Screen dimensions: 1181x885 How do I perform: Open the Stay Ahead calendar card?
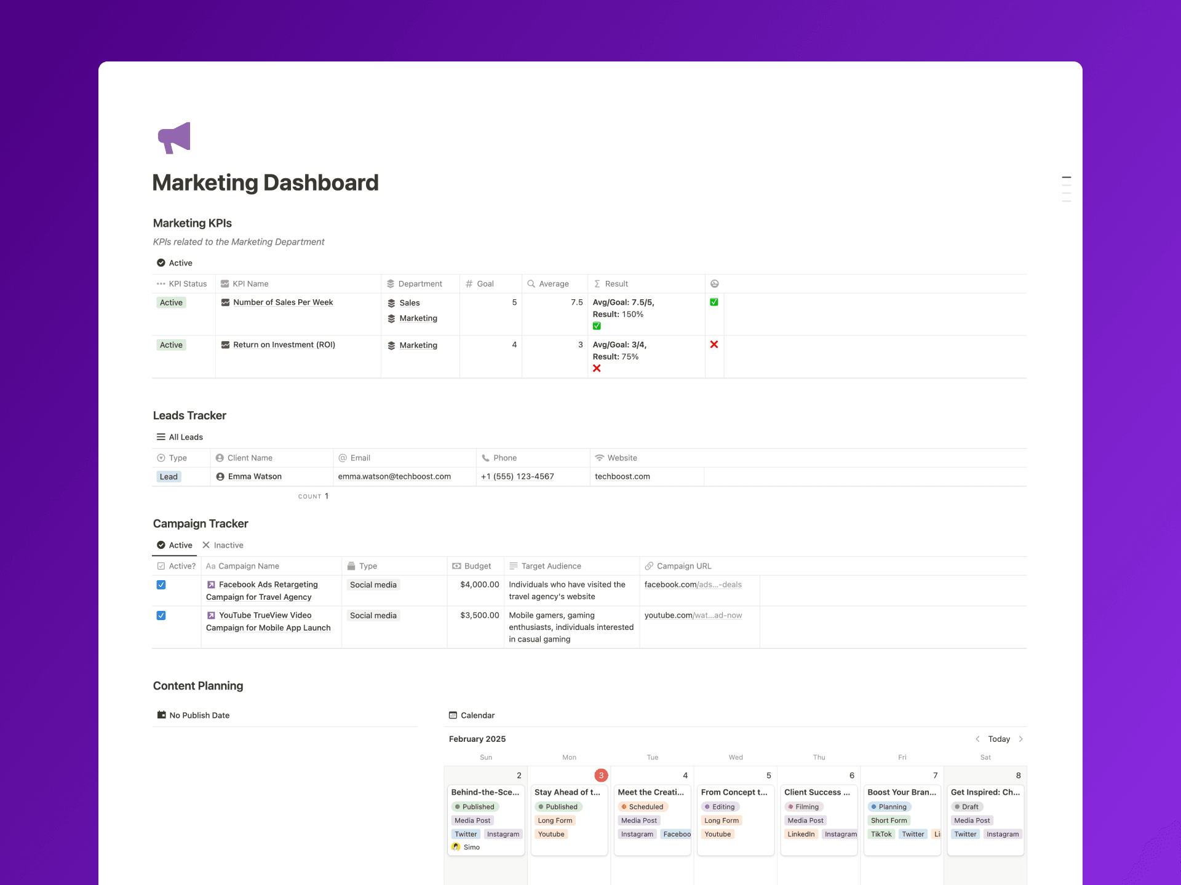pos(567,792)
